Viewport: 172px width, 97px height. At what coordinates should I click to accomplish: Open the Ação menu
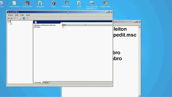(17, 15)
